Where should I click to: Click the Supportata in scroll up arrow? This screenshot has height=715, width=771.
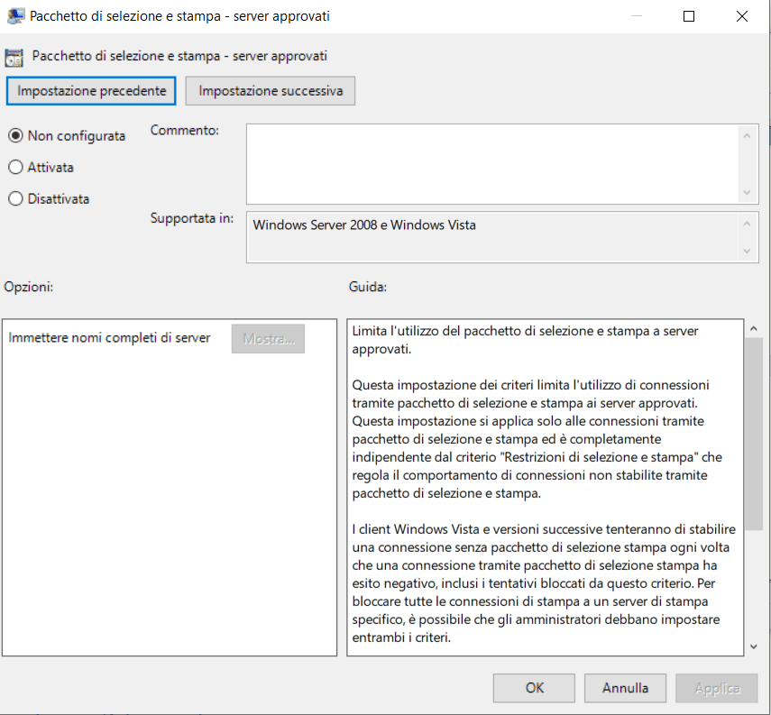(x=747, y=225)
